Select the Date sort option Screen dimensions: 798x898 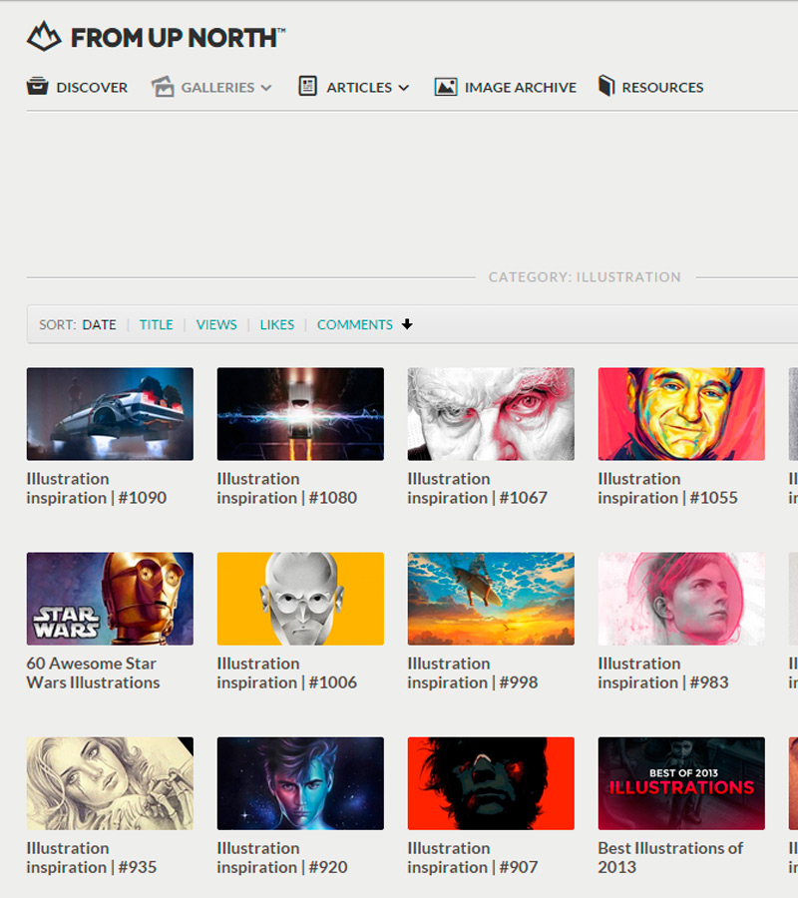pyautogui.click(x=99, y=324)
